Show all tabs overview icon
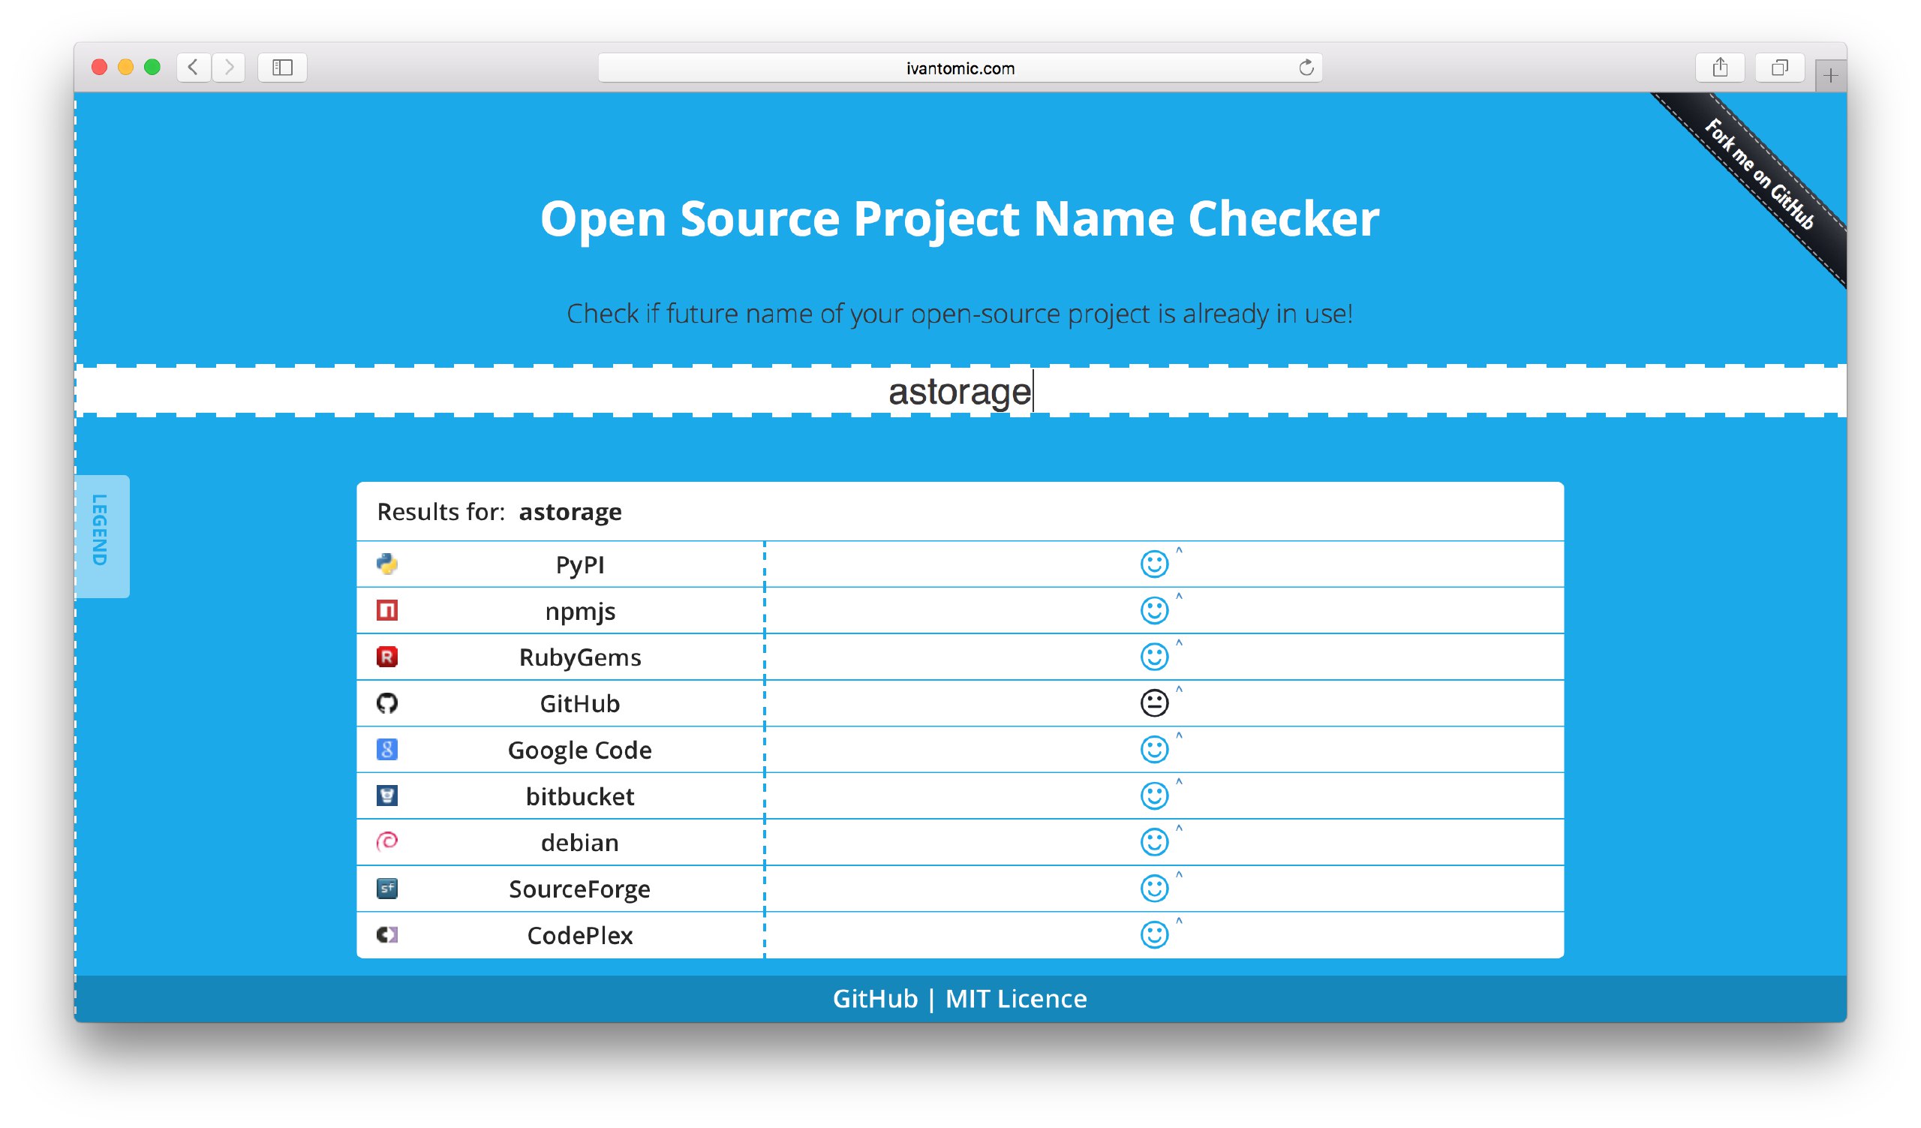The image size is (1921, 1128). coord(1779,68)
